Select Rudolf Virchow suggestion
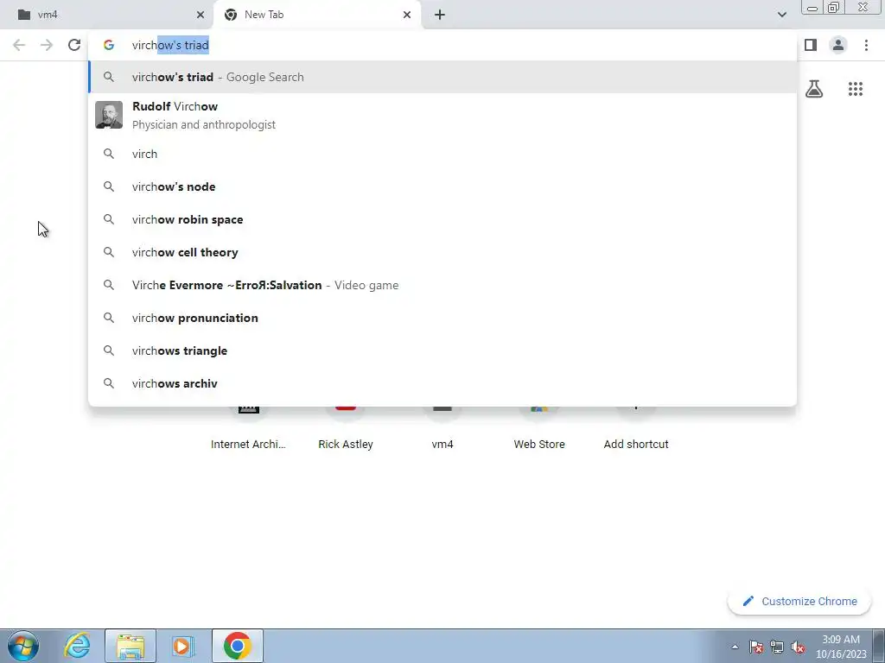 click(442, 115)
